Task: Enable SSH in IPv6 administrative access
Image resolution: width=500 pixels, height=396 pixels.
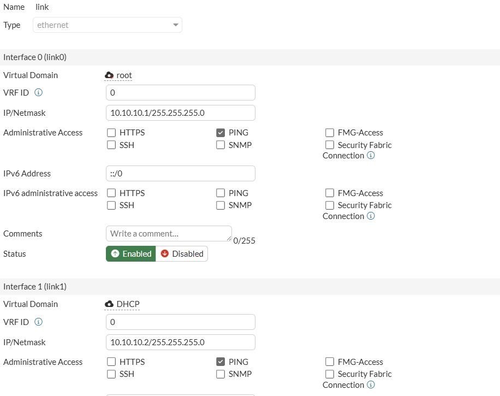Action: (x=111, y=205)
